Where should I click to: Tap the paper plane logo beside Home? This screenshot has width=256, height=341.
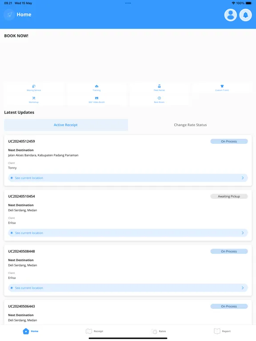click(x=9, y=15)
